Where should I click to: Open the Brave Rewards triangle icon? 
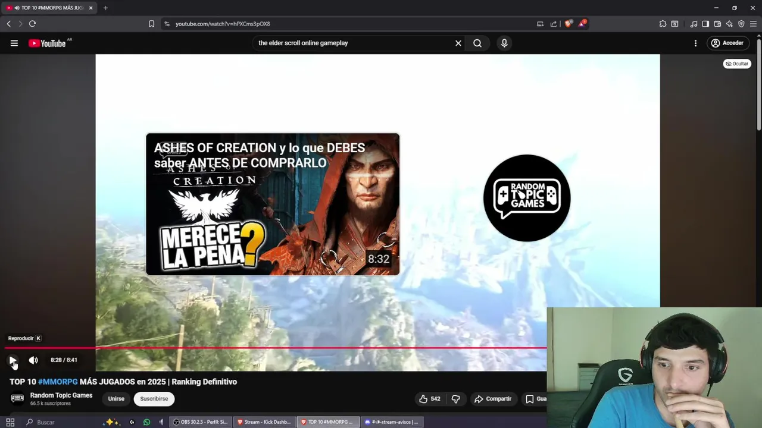[x=582, y=24]
